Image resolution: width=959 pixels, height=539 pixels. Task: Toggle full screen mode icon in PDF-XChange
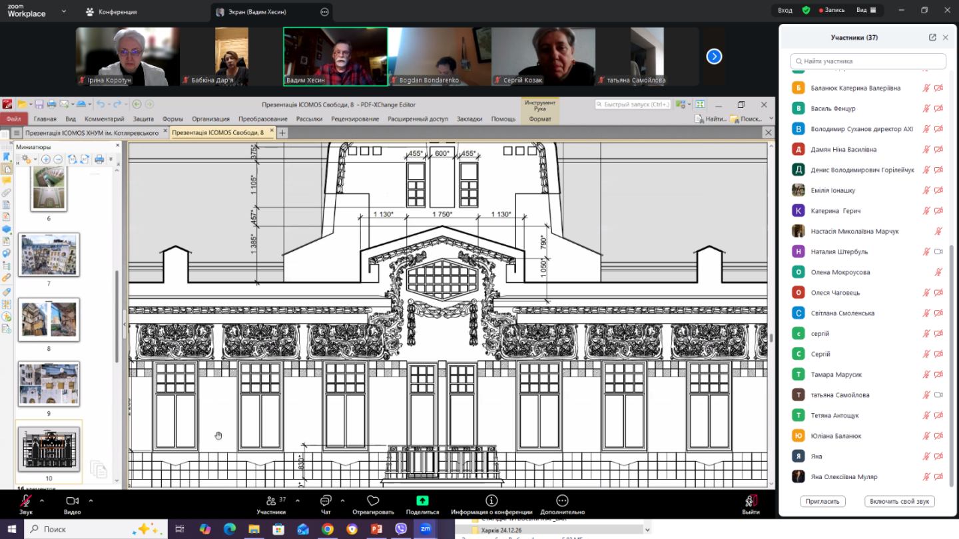click(x=700, y=104)
